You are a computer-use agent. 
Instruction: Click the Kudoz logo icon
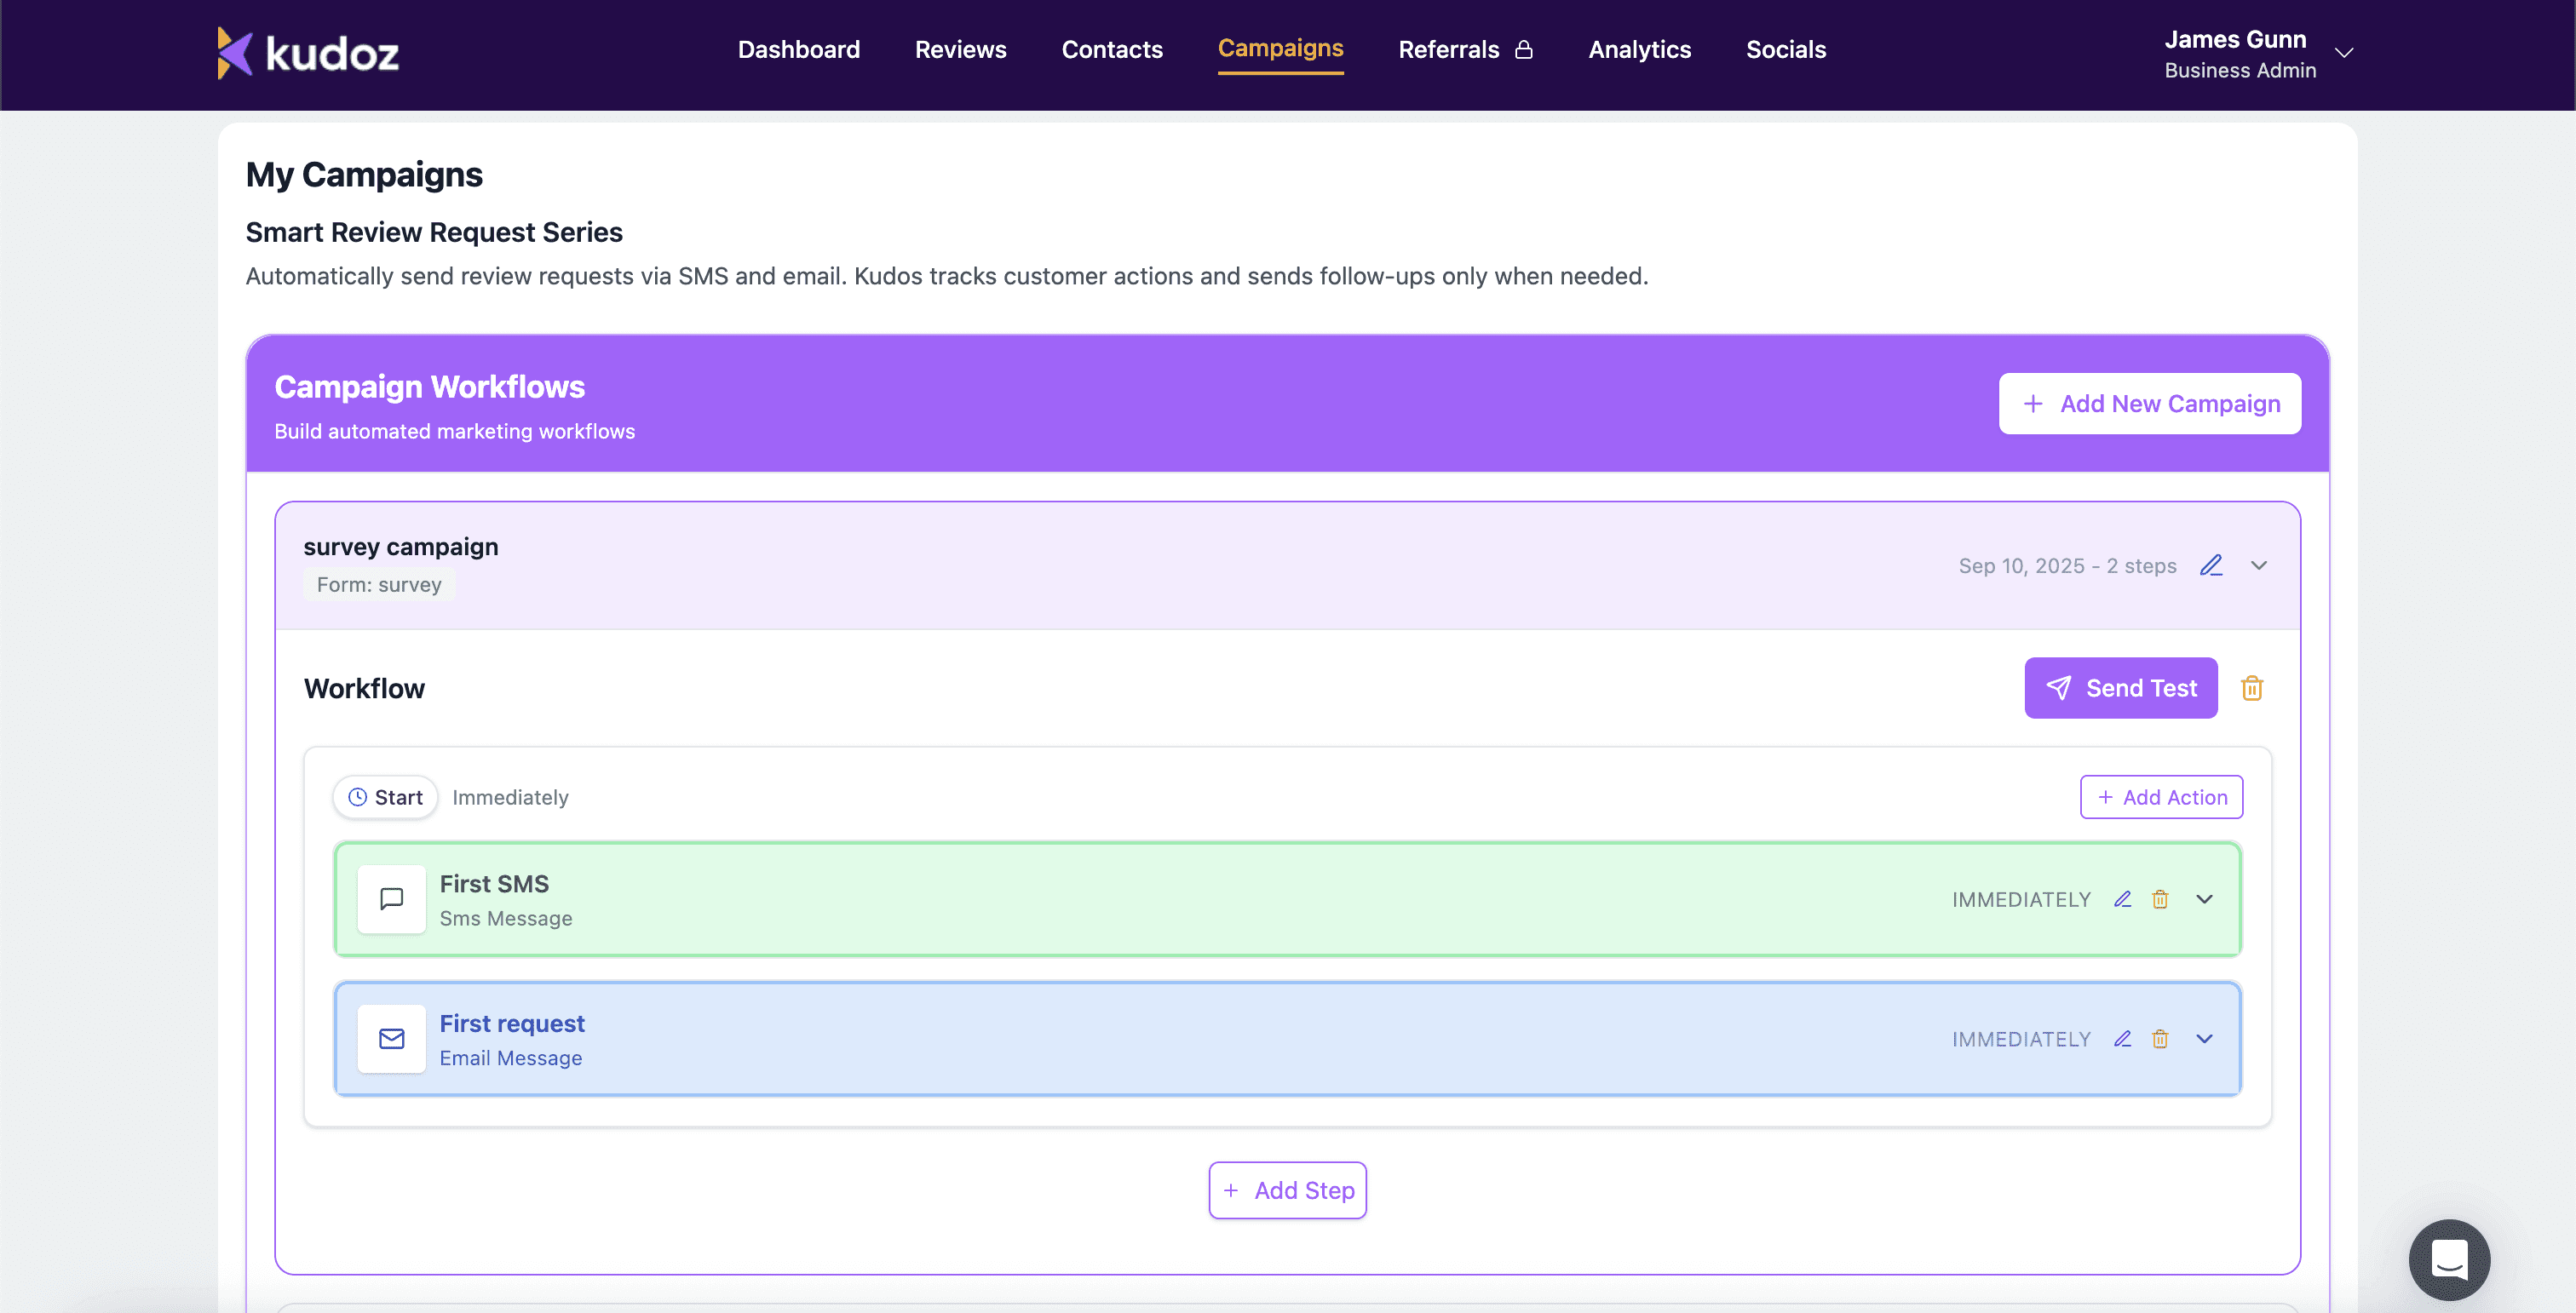[235, 52]
